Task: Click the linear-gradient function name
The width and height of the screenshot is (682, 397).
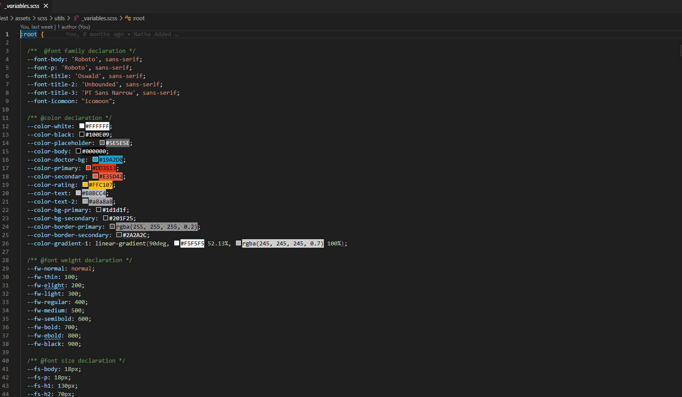Action: point(120,243)
